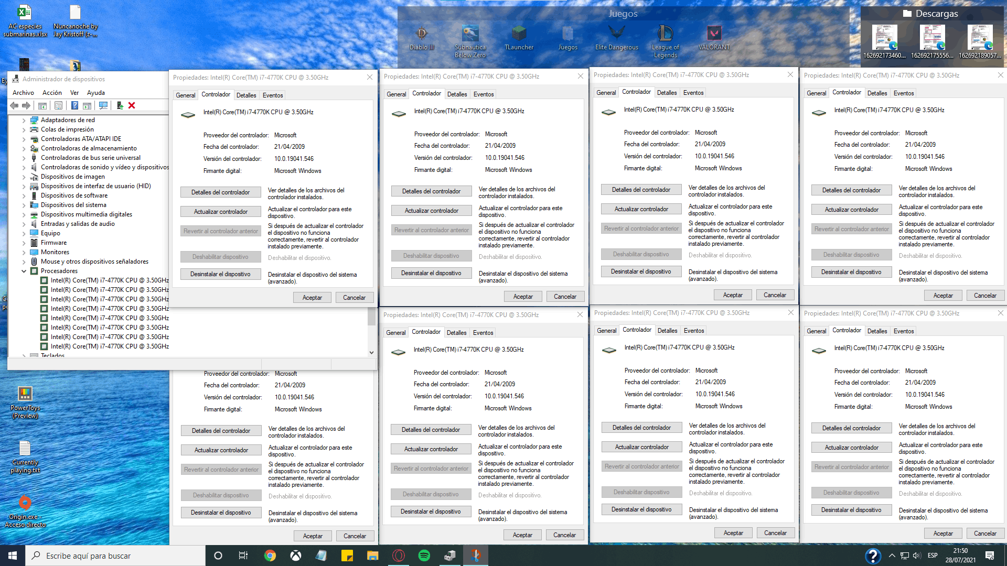Click the scan for hardware changes toolbar icon
This screenshot has width=1007, height=566.
click(x=103, y=105)
